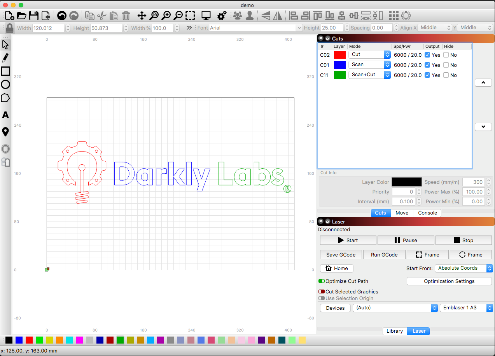The height and width of the screenshot is (356, 495).
Task: Toggle Optimize Cut Path switch
Action: (x=322, y=281)
